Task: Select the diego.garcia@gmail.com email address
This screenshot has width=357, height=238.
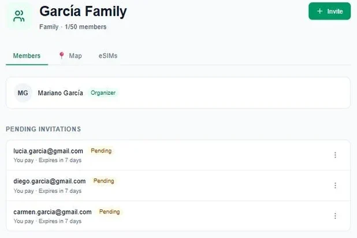Action: coord(50,181)
